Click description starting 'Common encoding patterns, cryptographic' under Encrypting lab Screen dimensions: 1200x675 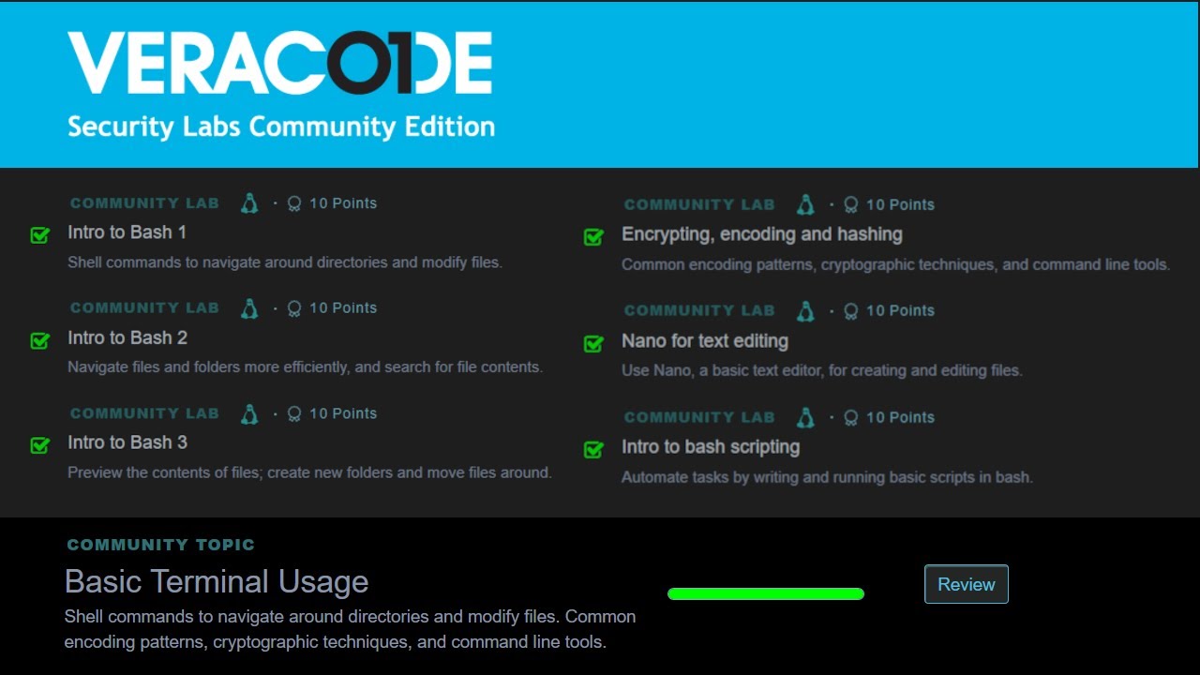pyautogui.click(x=895, y=265)
